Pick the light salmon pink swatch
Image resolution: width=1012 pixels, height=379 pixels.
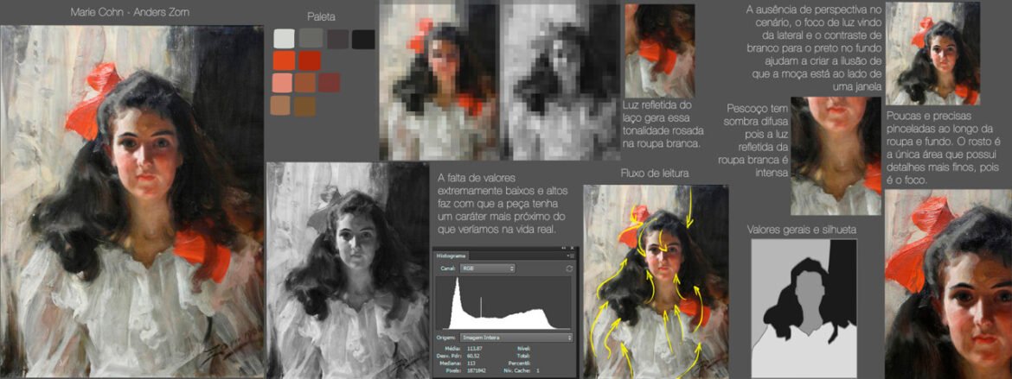click(x=283, y=83)
